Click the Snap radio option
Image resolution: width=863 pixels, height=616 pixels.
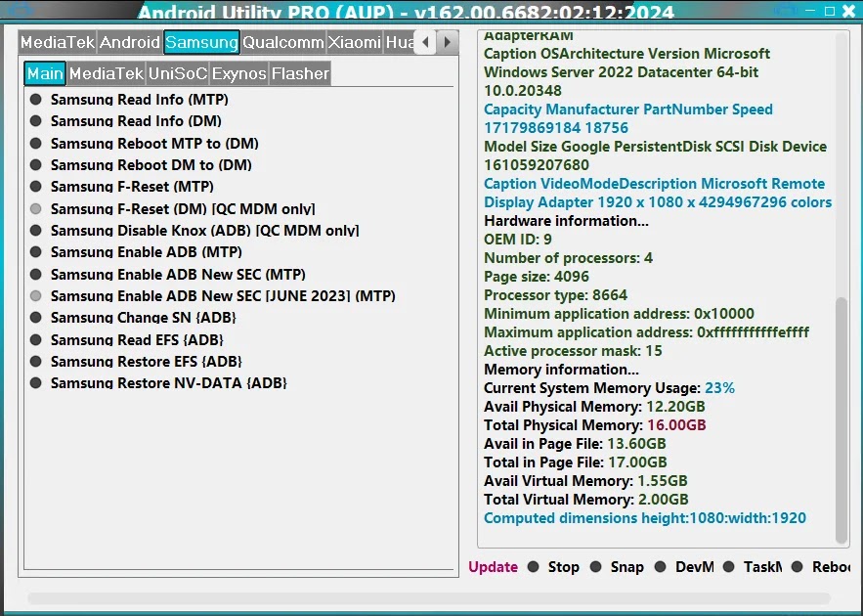pos(617,567)
